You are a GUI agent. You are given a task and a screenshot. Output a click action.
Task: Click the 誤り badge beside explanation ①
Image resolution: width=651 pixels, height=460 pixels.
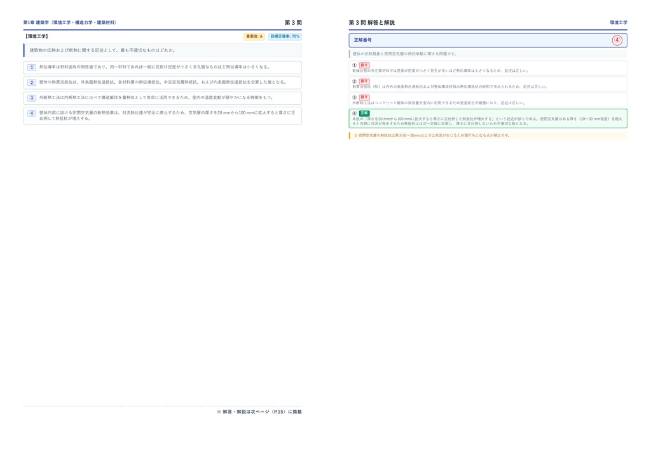click(364, 65)
